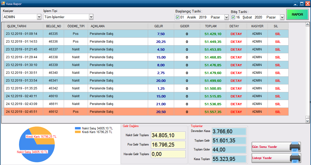The width and height of the screenshot is (311, 165).
Task: Click SİL for document 46335
Action: click(x=278, y=34)
